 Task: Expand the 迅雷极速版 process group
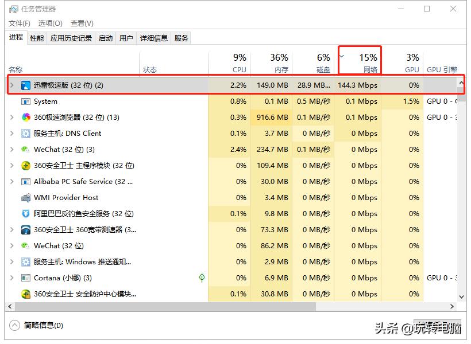tap(11, 85)
